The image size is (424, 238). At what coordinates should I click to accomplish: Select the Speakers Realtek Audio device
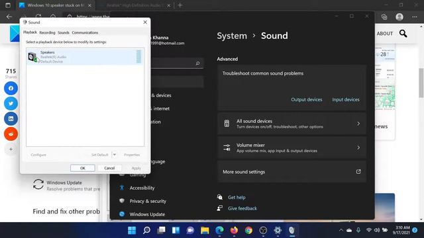tap(85, 57)
